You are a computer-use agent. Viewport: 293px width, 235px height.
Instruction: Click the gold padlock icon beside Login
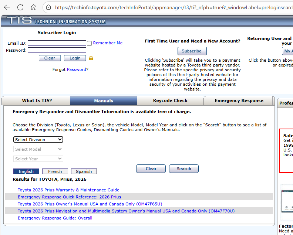pyautogui.click(x=91, y=58)
